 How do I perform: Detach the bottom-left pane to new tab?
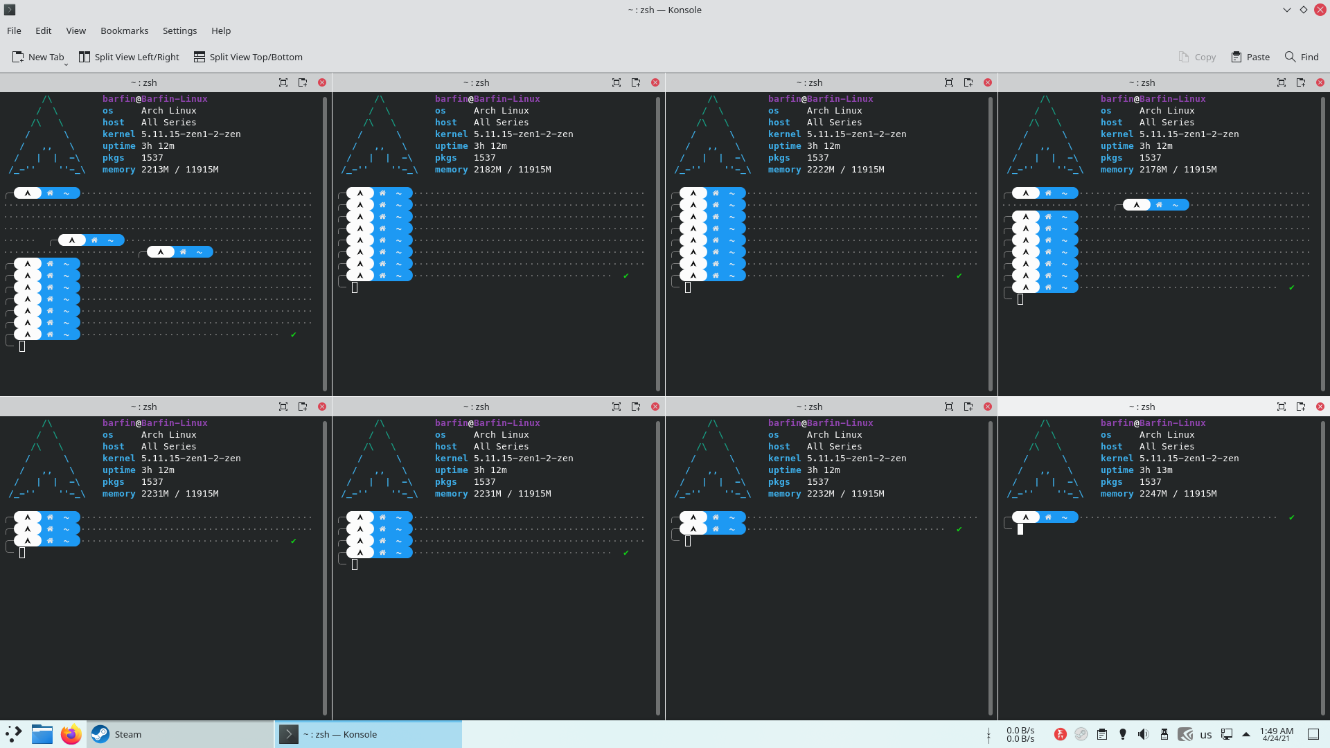[303, 407]
